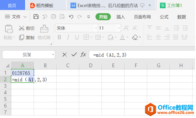Select the 开始 (Home) ribbon tab
The height and width of the screenshot is (118, 196).
tap(103, 17)
